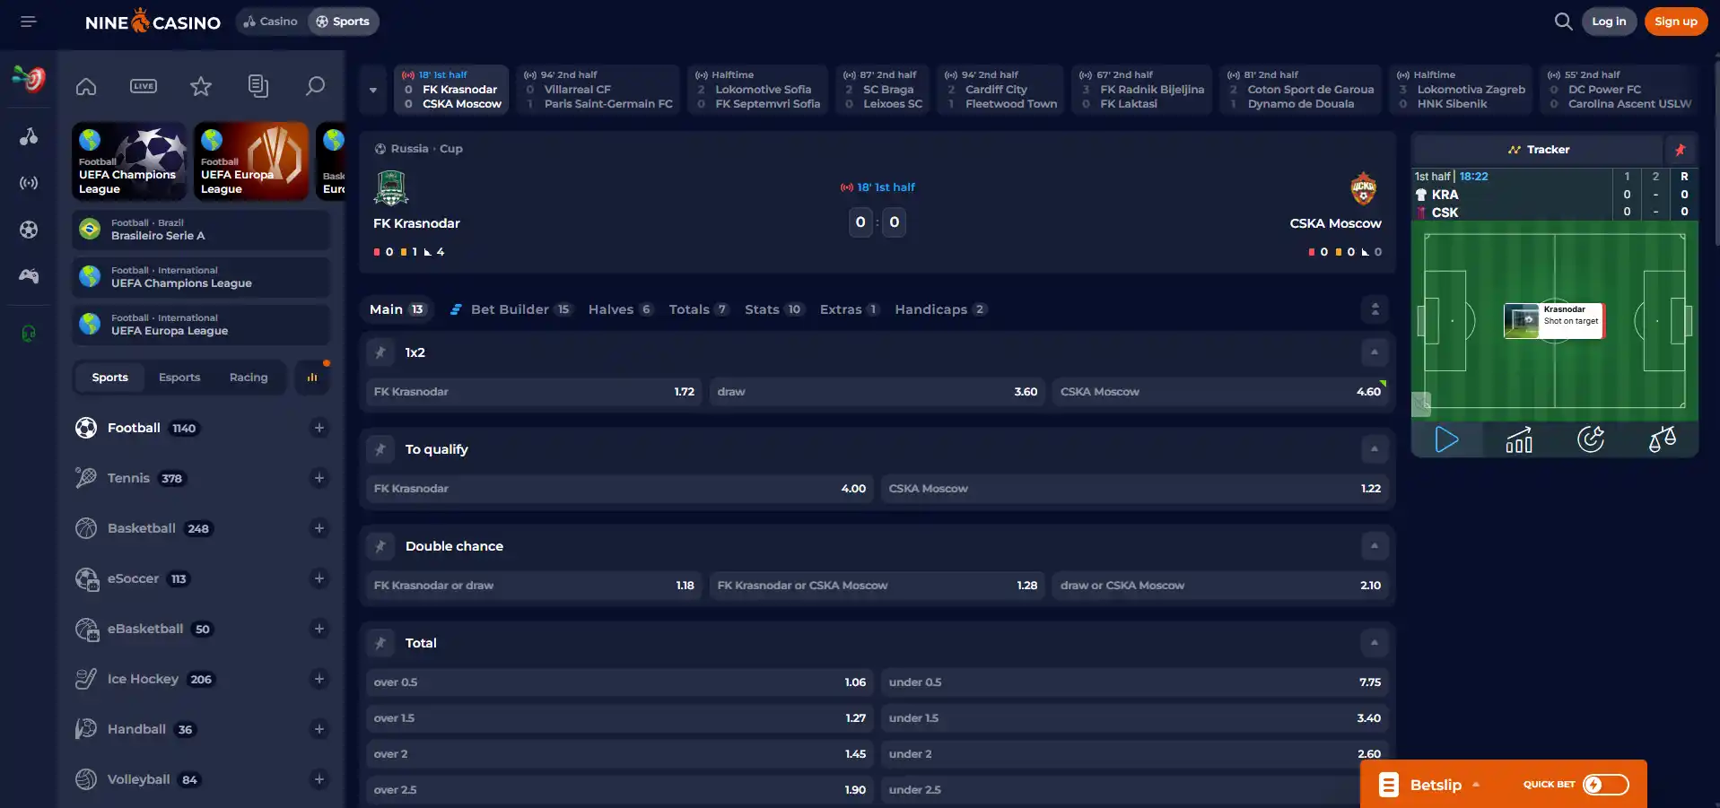This screenshot has height=808, width=1720.
Task: Select the Esports tab
Action: point(179,378)
